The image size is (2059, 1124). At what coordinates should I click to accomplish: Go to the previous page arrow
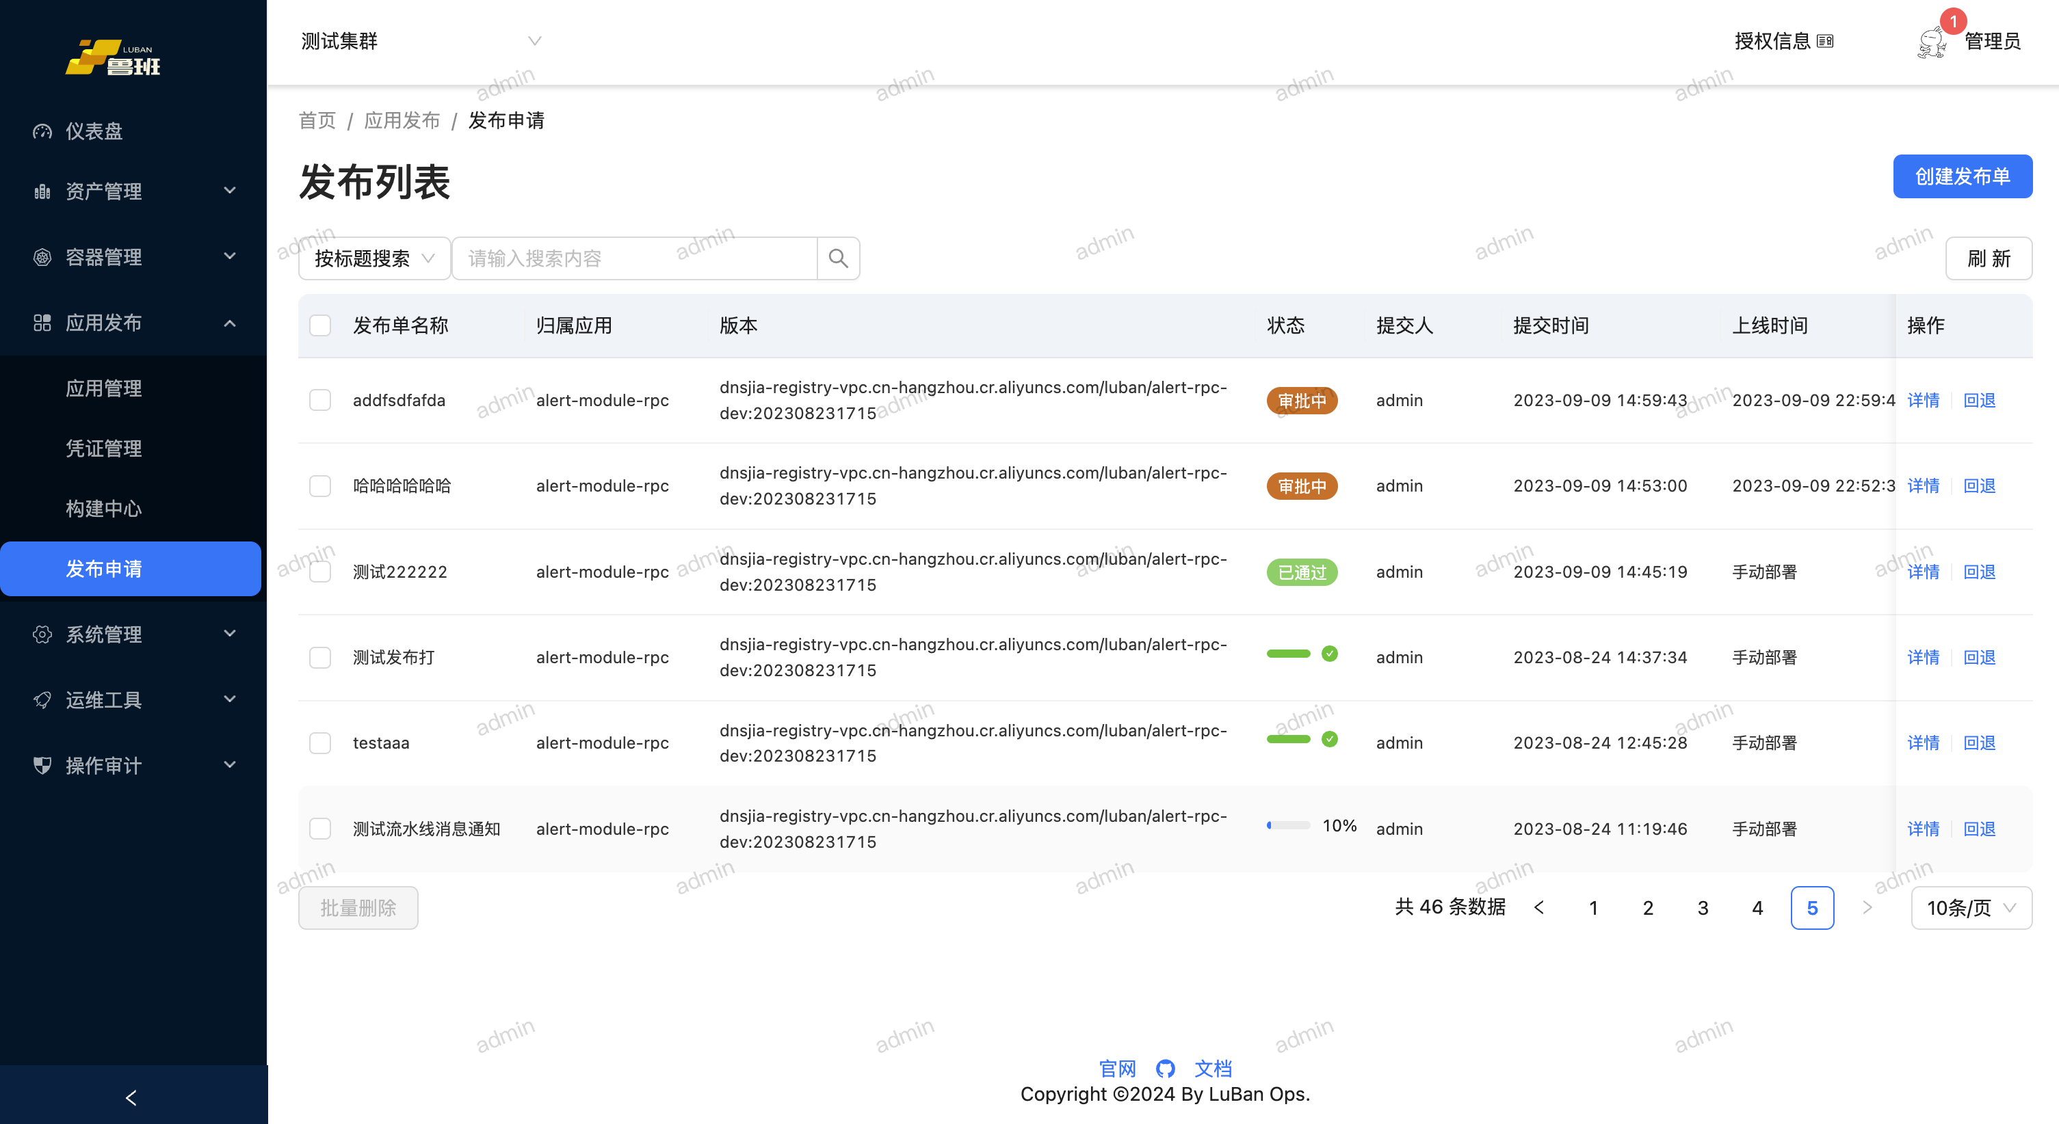[1539, 907]
